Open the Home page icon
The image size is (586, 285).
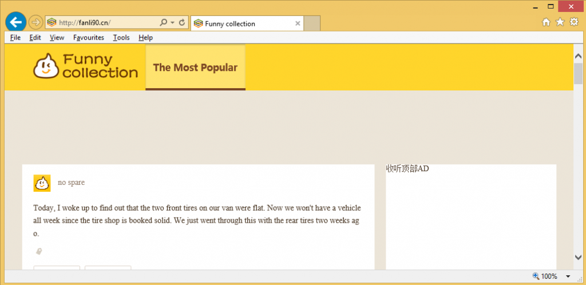pyautogui.click(x=546, y=22)
